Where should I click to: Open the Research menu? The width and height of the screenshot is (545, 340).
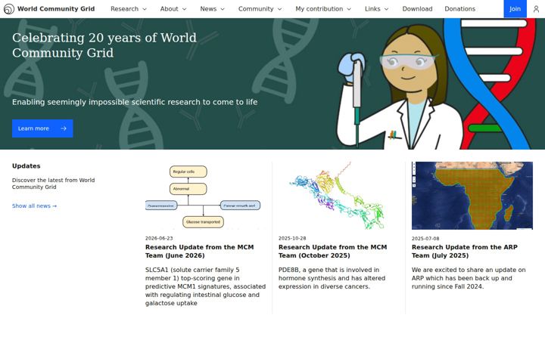pyautogui.click(x=129, y=9)
